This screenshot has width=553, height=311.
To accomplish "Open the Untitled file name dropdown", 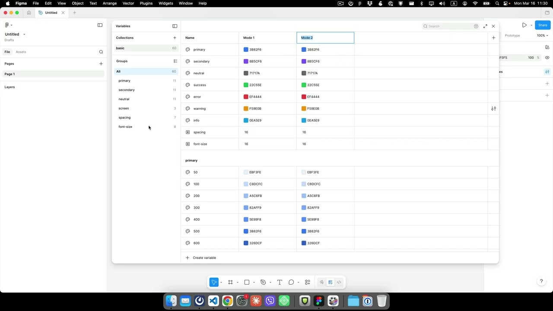I will 24,34.
